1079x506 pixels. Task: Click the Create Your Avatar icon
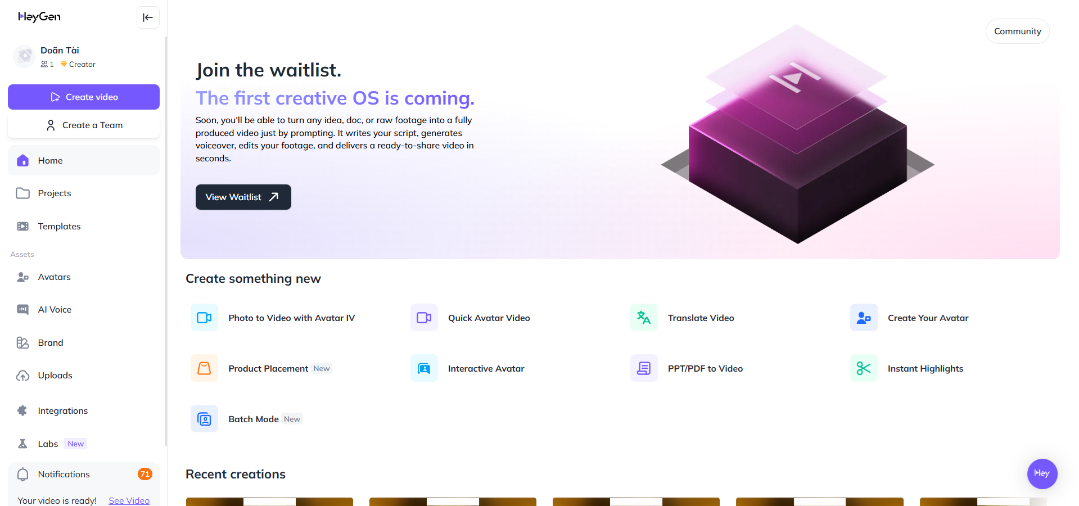coord(864,318)
